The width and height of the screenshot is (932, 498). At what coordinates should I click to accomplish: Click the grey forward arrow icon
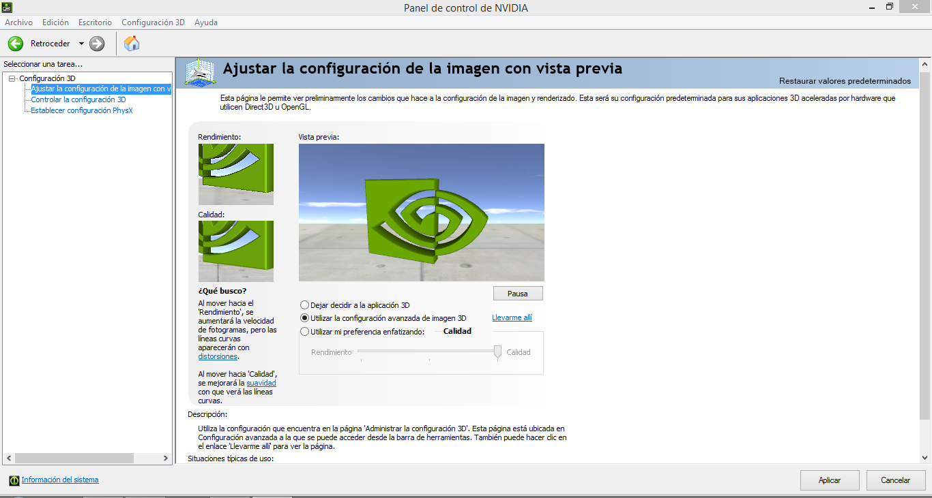coord(97,44)
